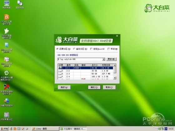
Task: Open the Win引导修复 desktop icon
Action: [7, 62]
